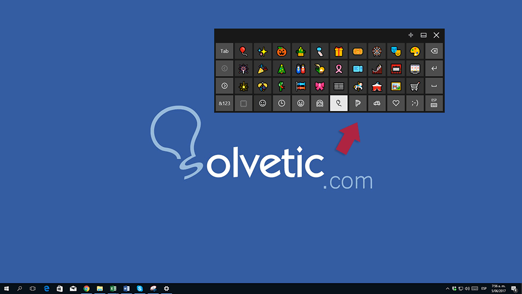Insert the red balloon emoji
522x294 pixels.
click(x=243, y=51)
